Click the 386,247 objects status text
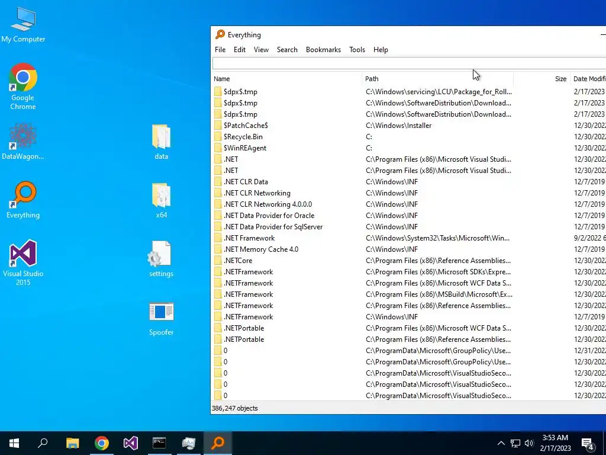The image size is (606, 455). (x=234, y=408)
